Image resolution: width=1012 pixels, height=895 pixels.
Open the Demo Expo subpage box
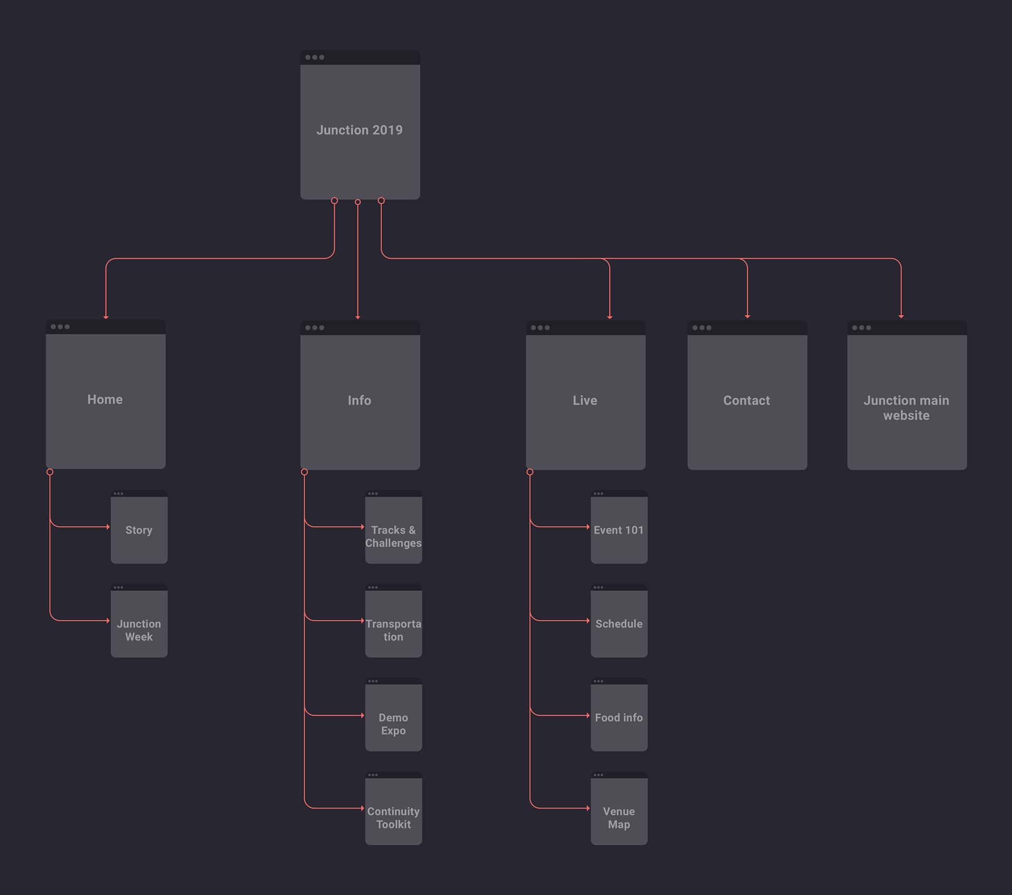pyautogui.click(x=393, y=724)
